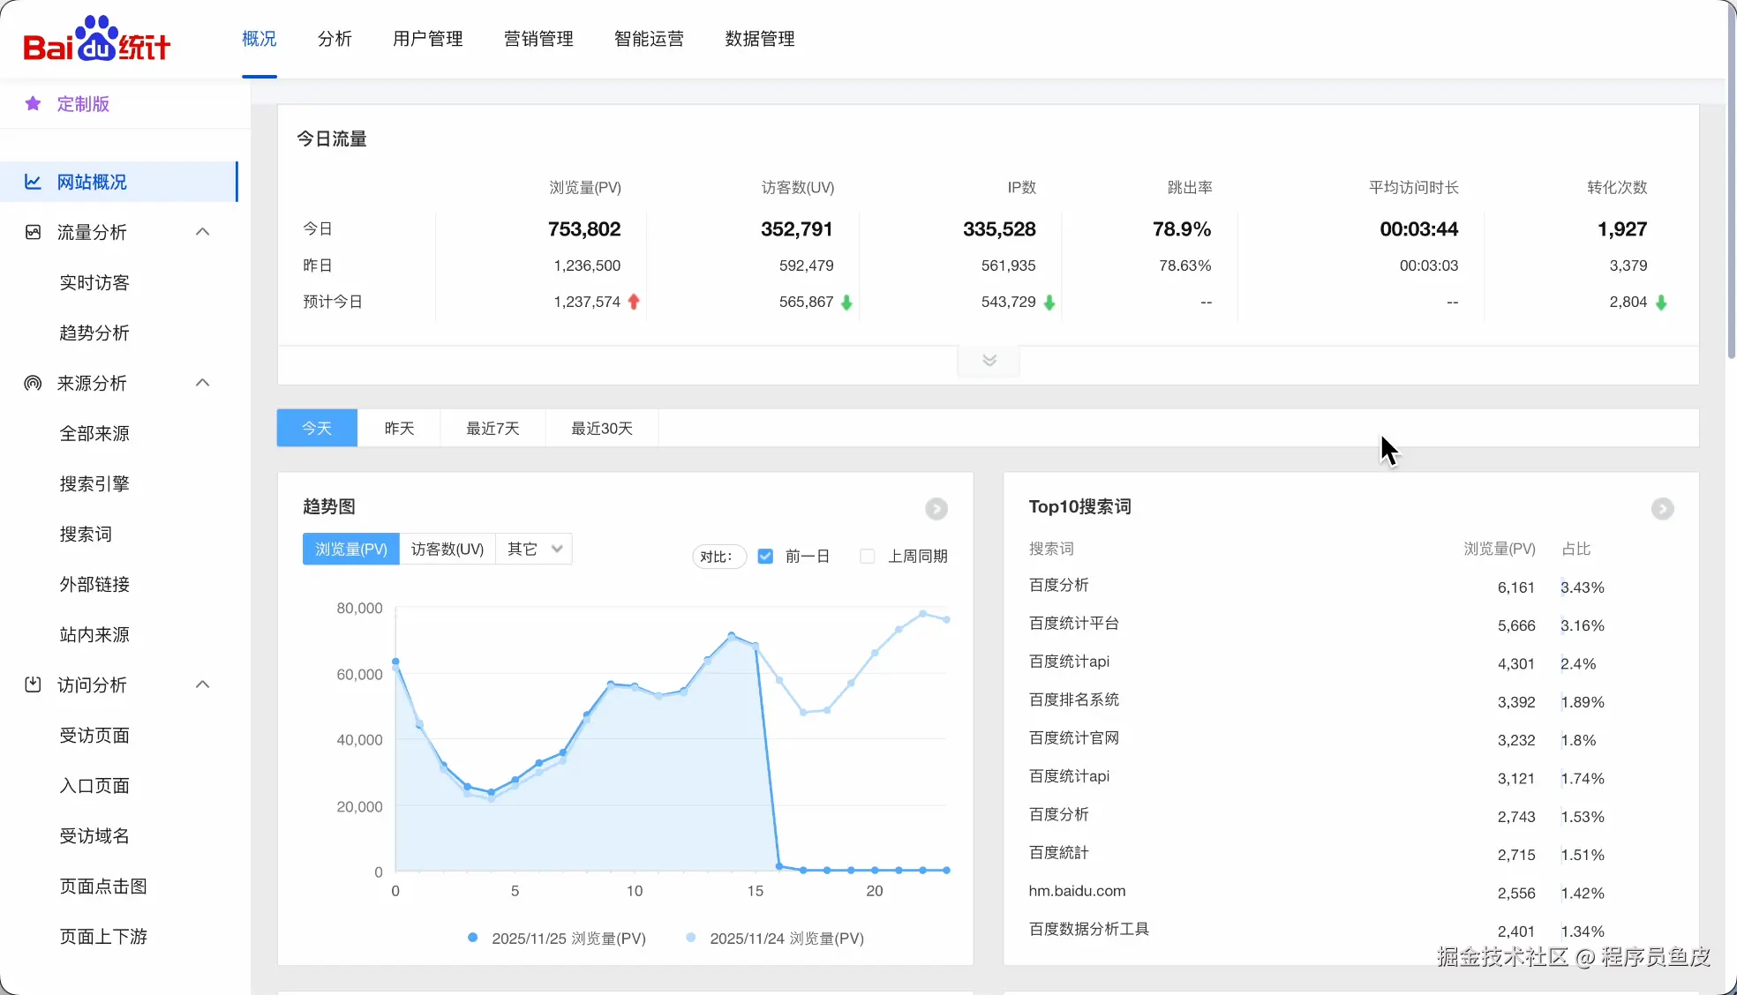The height and width of the screenshot is (995, 1737).
Task: Expand 今日流量 panel with double chevron
Action: 989,360
